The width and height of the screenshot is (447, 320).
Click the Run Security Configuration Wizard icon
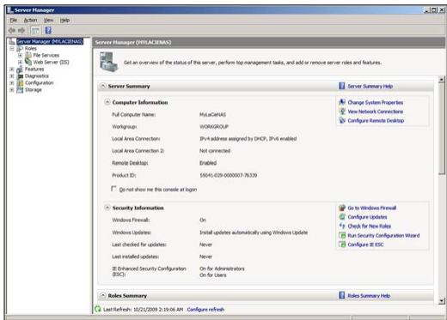(342, 235)
